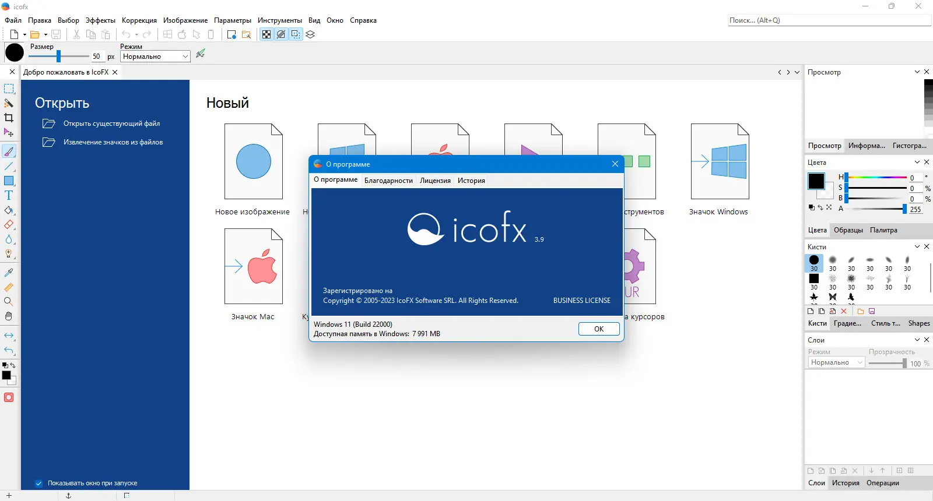Select the move tool in left toolbar

(x=9, y=133)
